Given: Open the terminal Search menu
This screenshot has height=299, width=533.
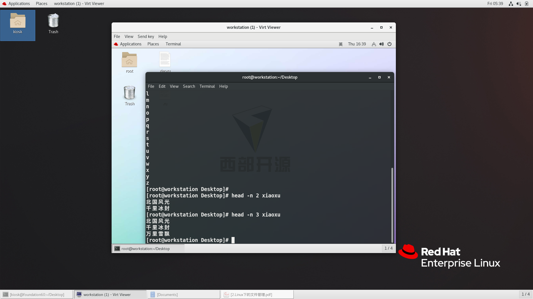Looking at the screenshot, I should coord(189,86).
